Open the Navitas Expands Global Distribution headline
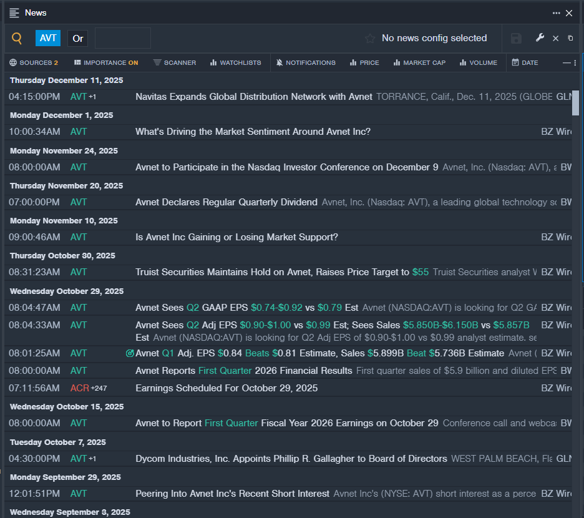The height and width of the screenshot is (518, 584). click(x=253, y=97)
